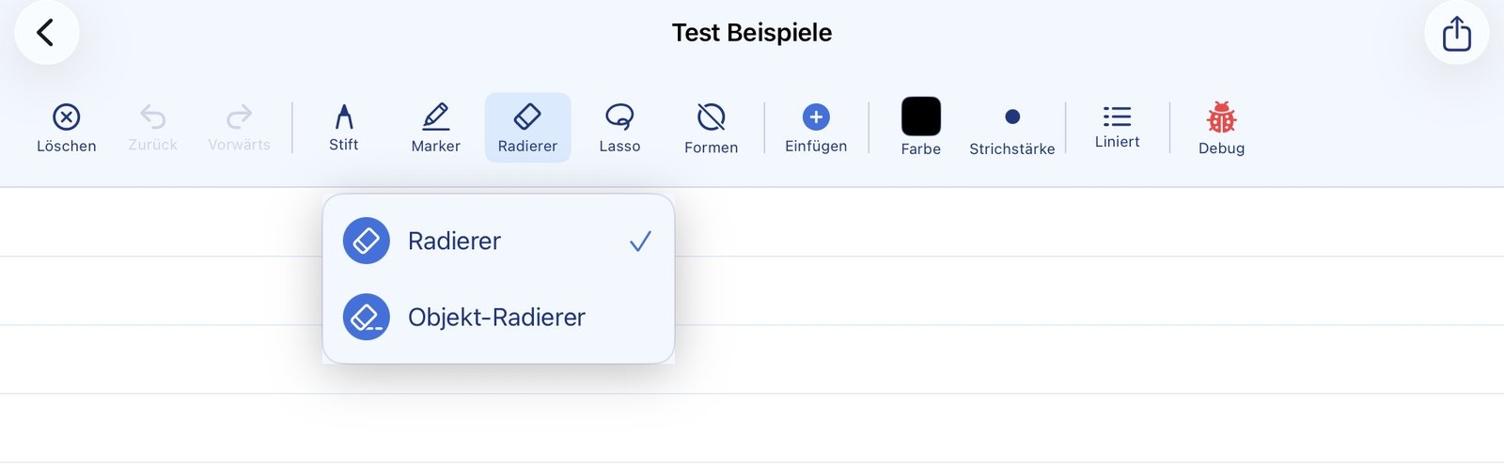Toggle the Liniert lined paper setting

pyautogui.click(x=1117, y=127)
